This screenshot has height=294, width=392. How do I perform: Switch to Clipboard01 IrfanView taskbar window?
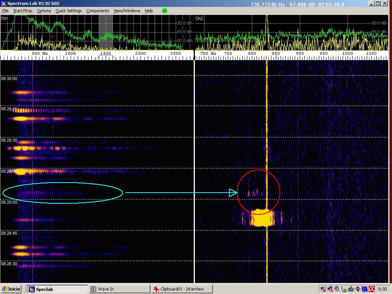181,289
